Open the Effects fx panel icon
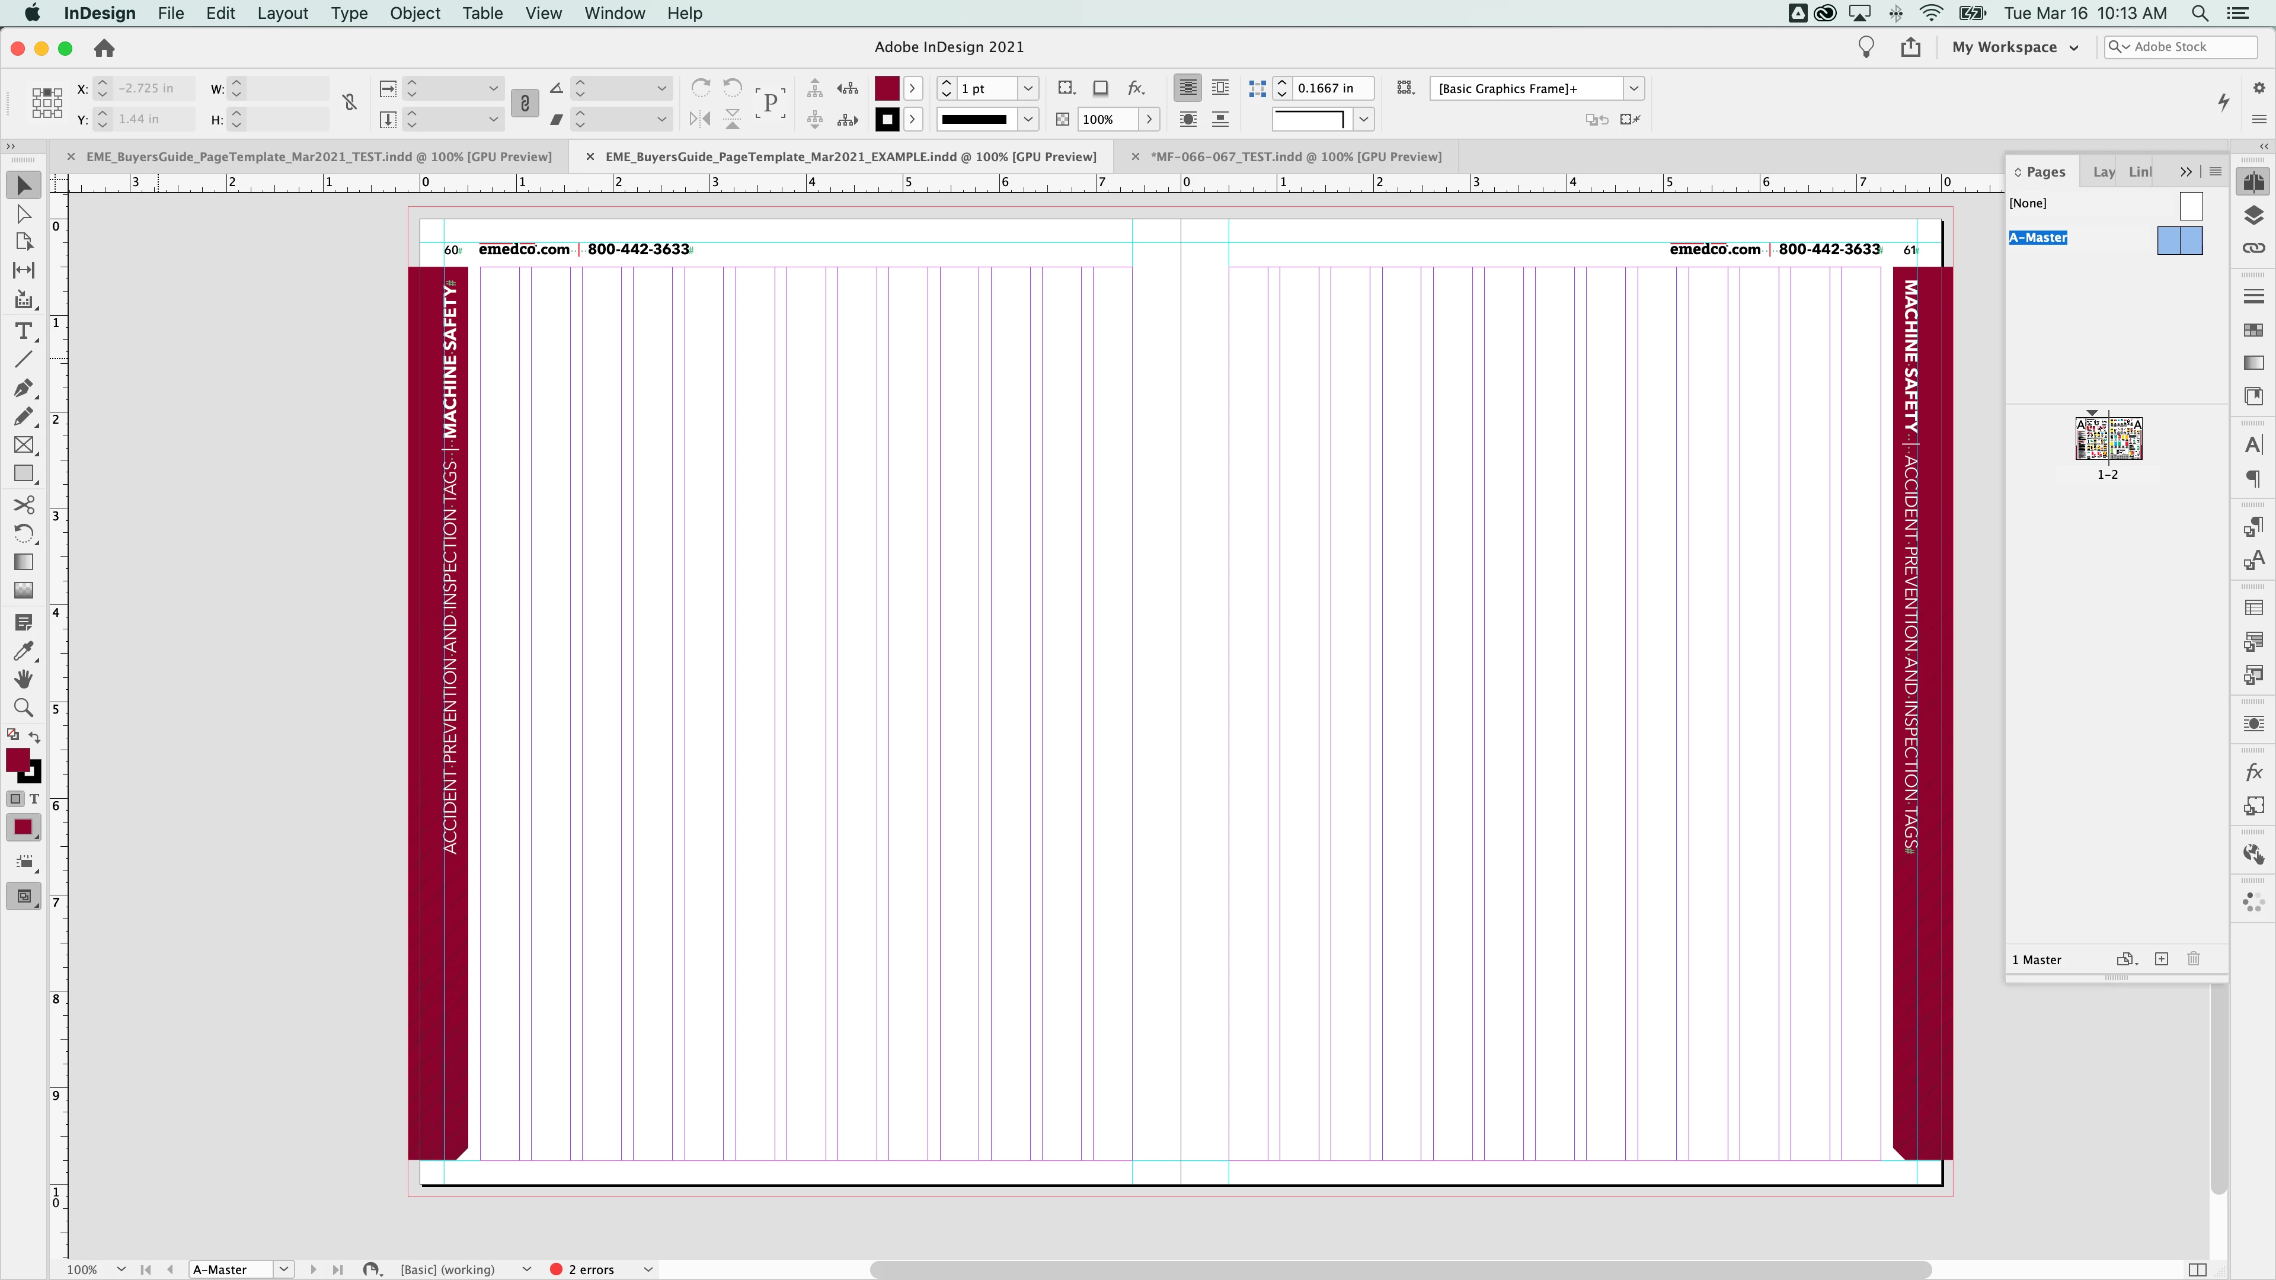The image size is (2276, 1280). click(2254, 773)
